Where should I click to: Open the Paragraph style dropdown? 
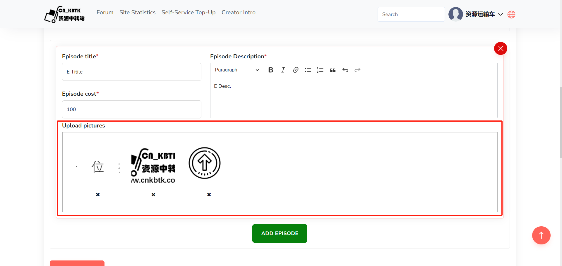point(237,70)
